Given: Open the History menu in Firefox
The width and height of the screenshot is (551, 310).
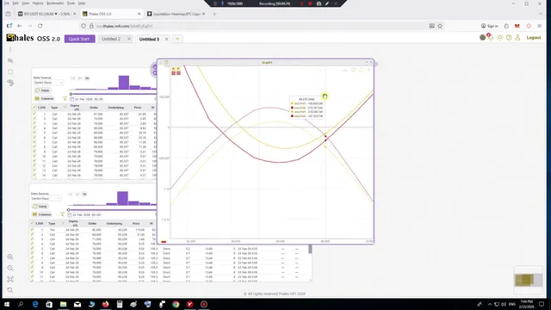Looking at the screenshot, I should pyautogui.click(x=38, y=3).
